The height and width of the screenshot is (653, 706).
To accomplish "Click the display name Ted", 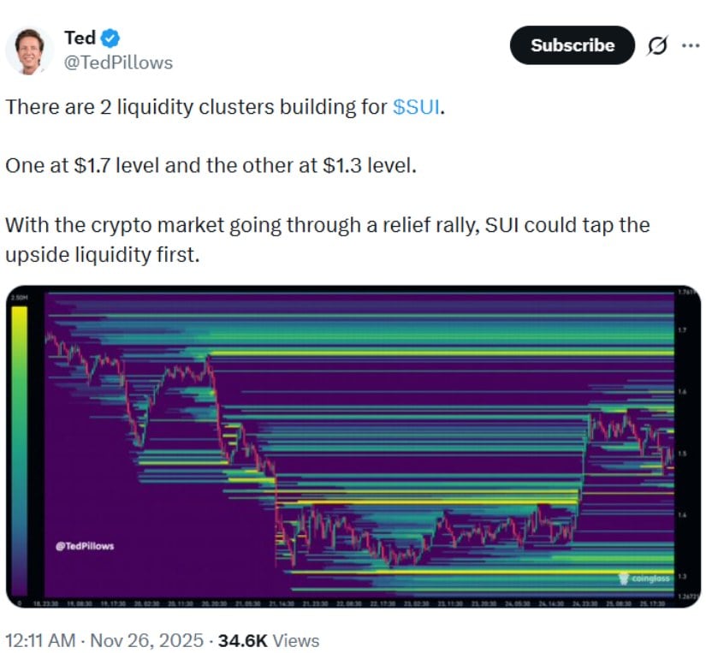I will pos(79,38).
